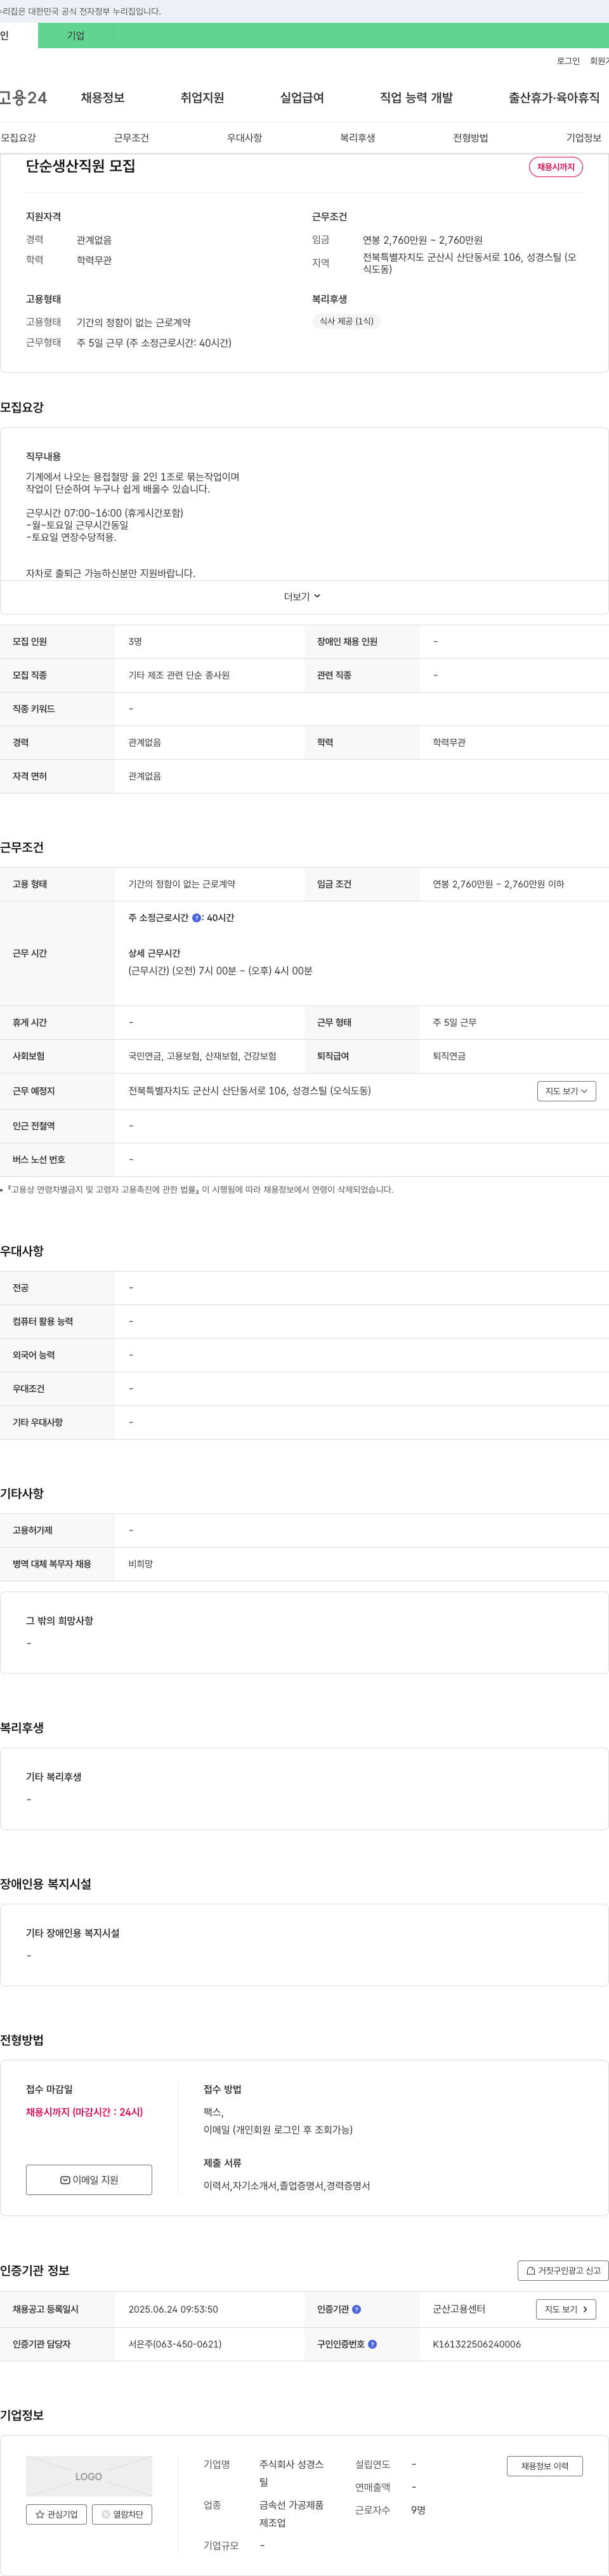This screenshot has height=2576, width=609.
Task: Click the 로그인 link
Action: pos(568,61)
